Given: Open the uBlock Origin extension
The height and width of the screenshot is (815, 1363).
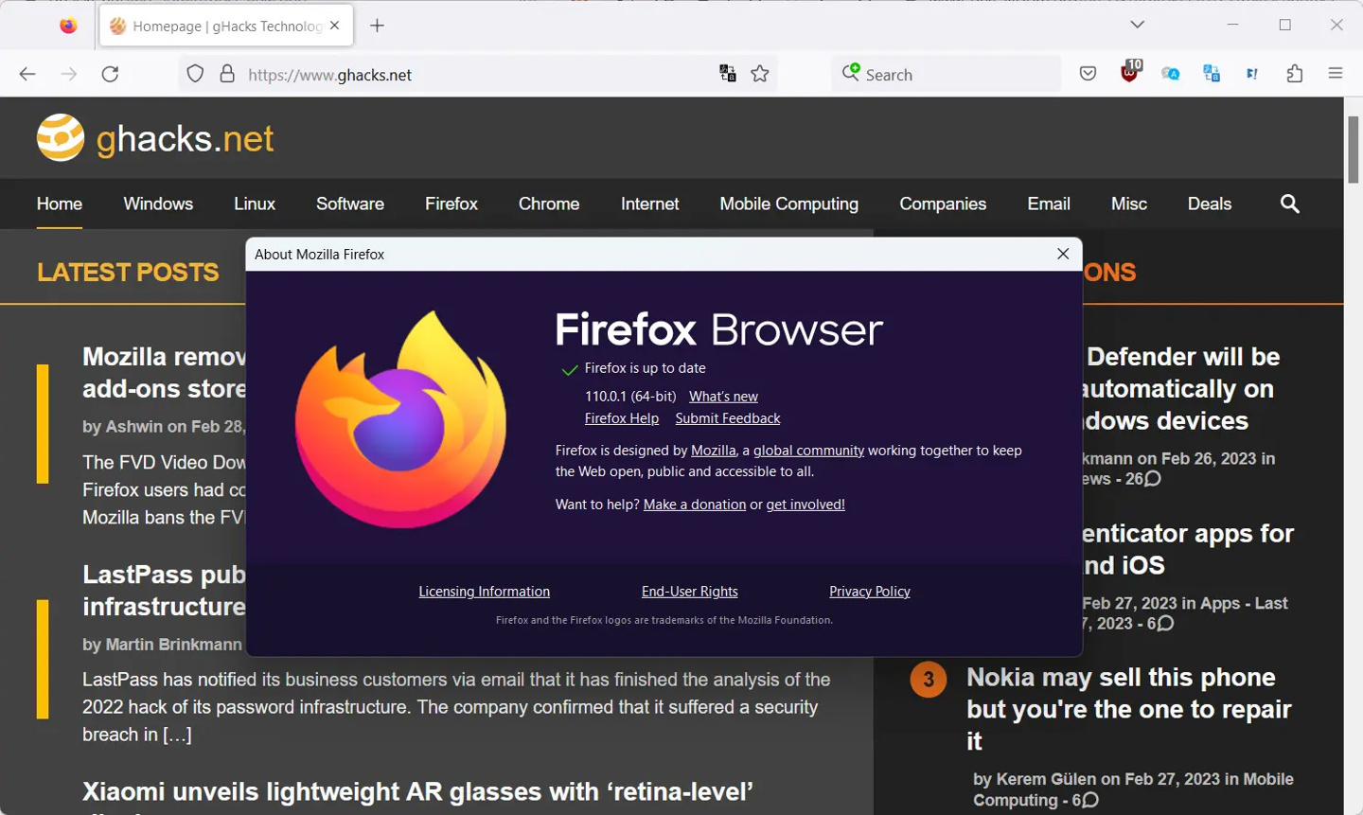Looking at the screenshot, I should coord(1128,73).
